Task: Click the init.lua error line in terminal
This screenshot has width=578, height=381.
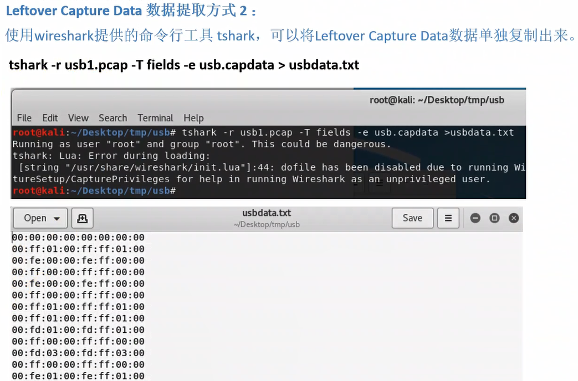Action: point(272,168)
